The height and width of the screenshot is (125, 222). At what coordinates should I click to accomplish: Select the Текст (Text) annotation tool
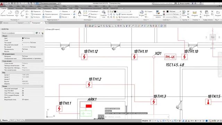tap(79, 14)
